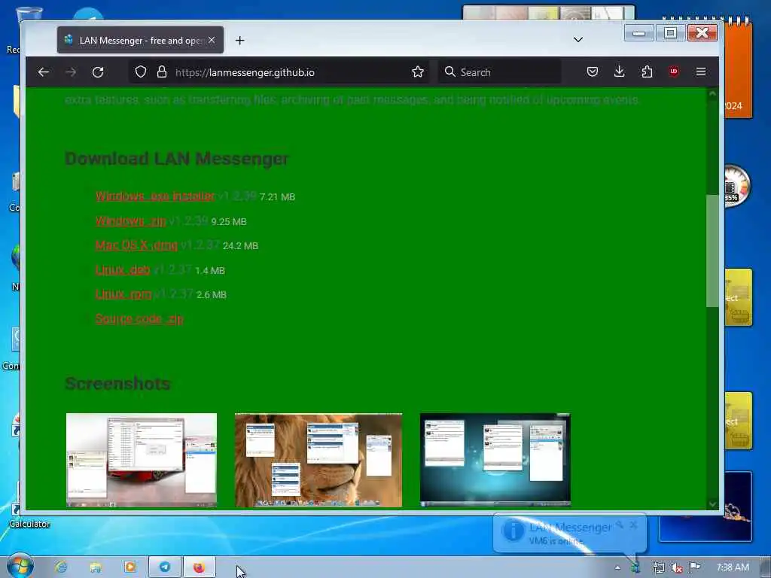
Task: Open the network tray icon
Action: 658,567
